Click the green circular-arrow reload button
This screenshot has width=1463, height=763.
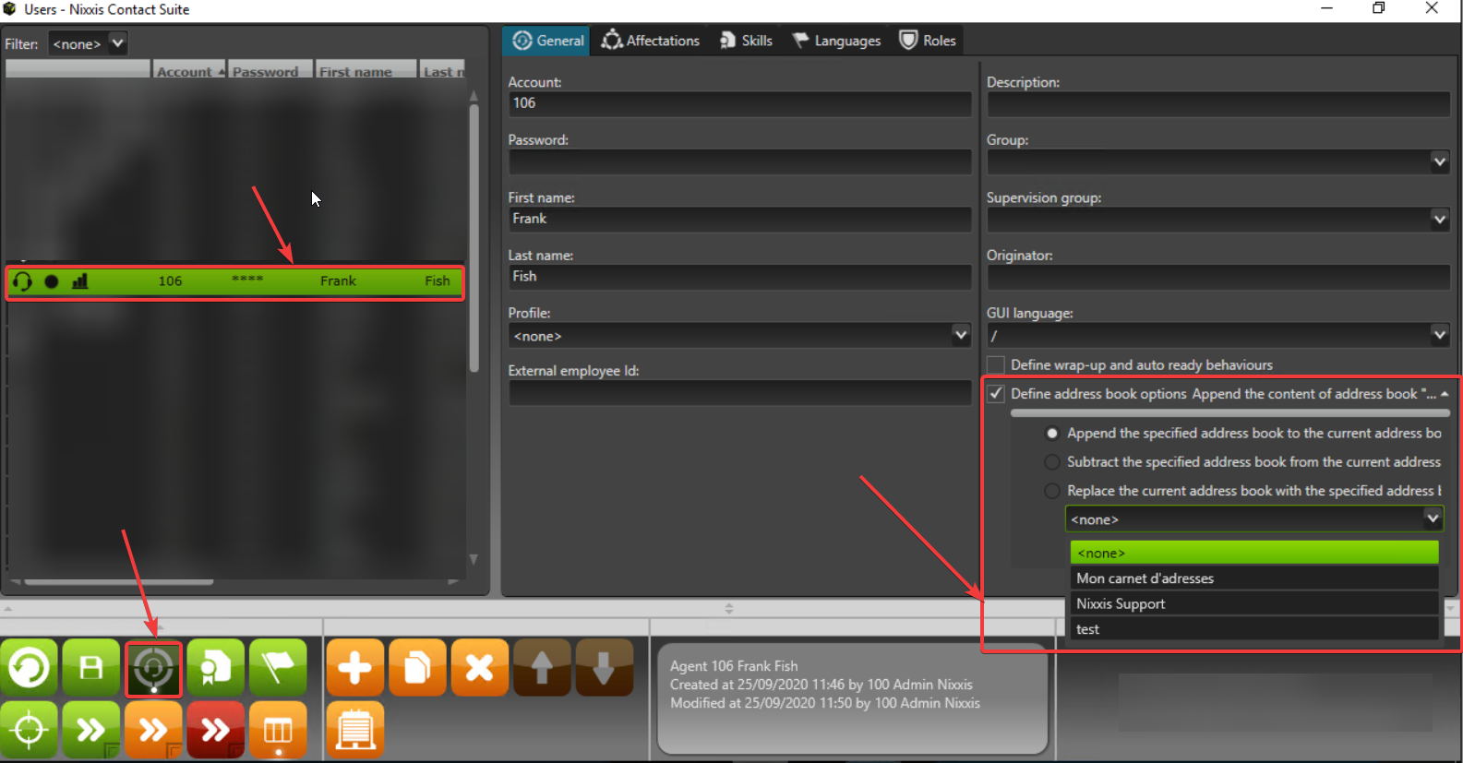[30, 667]
